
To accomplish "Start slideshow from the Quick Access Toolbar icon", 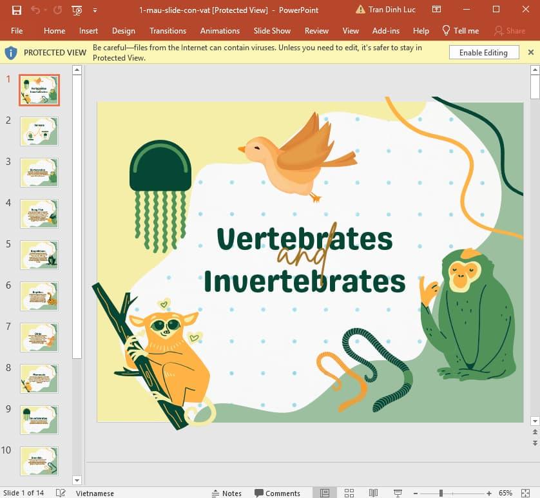I will (x=76, y=10).
